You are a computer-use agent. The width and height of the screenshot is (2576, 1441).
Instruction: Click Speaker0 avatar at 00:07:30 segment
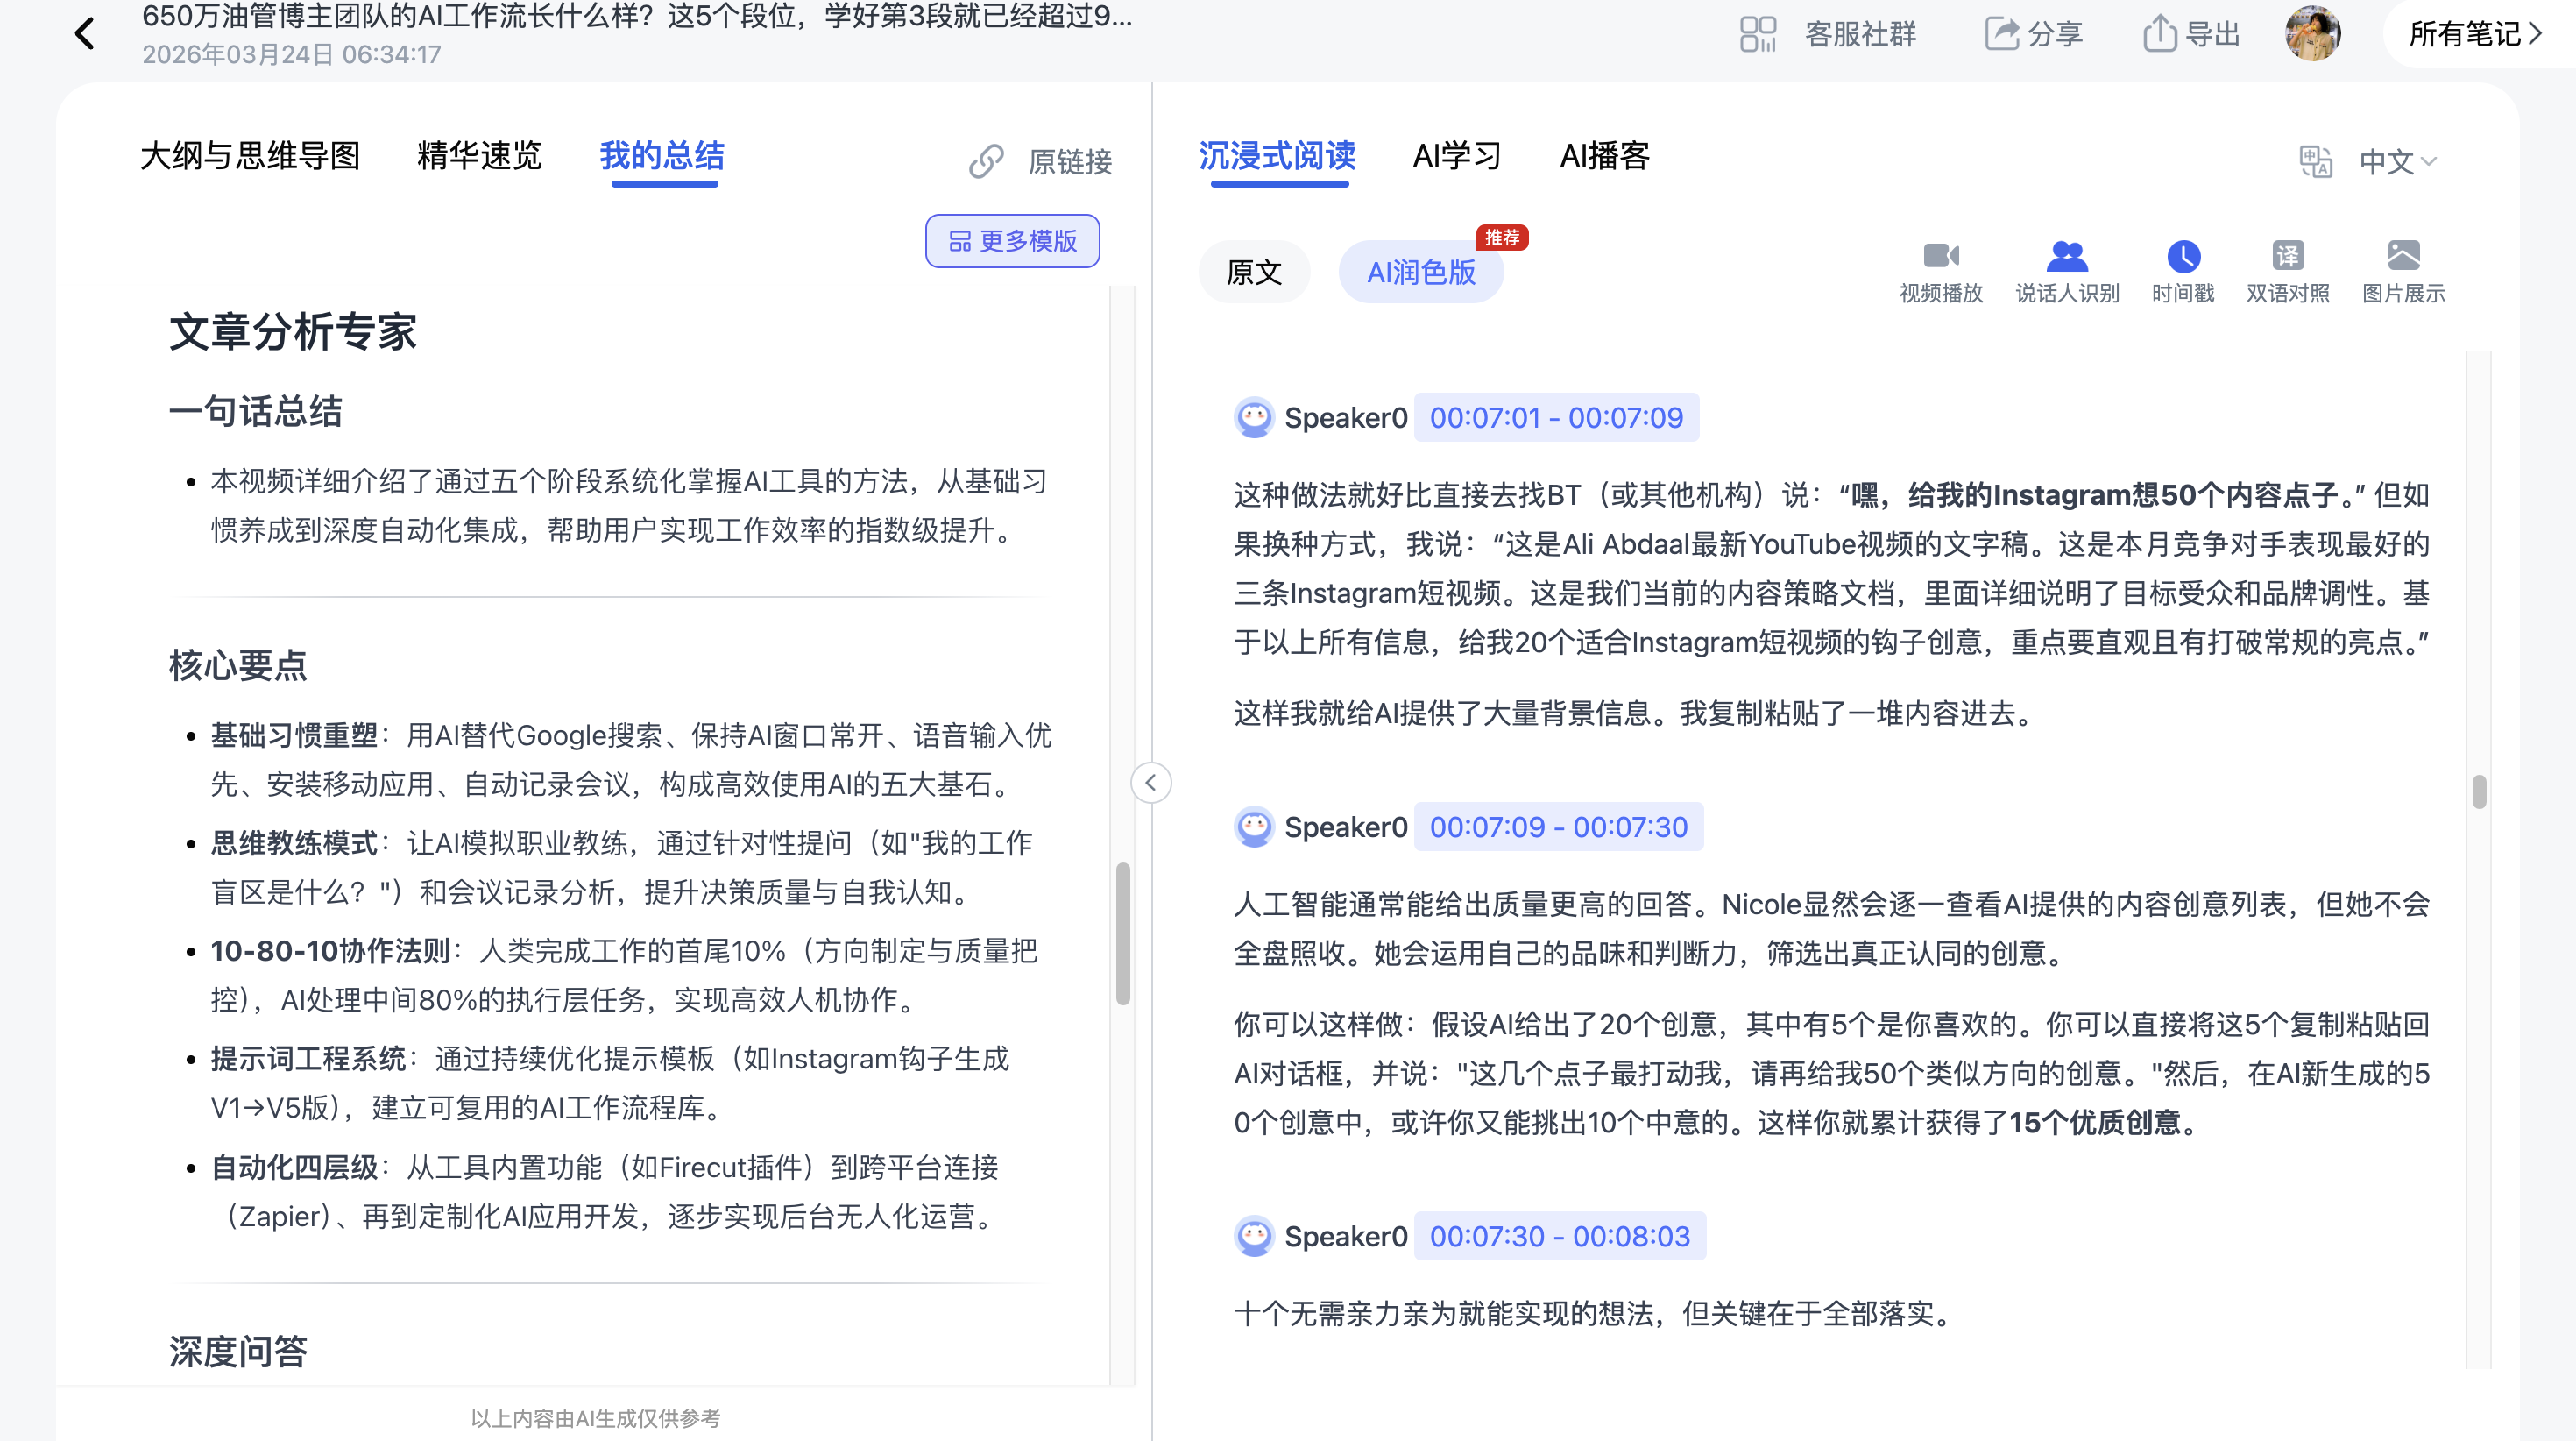coord(1253,1236)
